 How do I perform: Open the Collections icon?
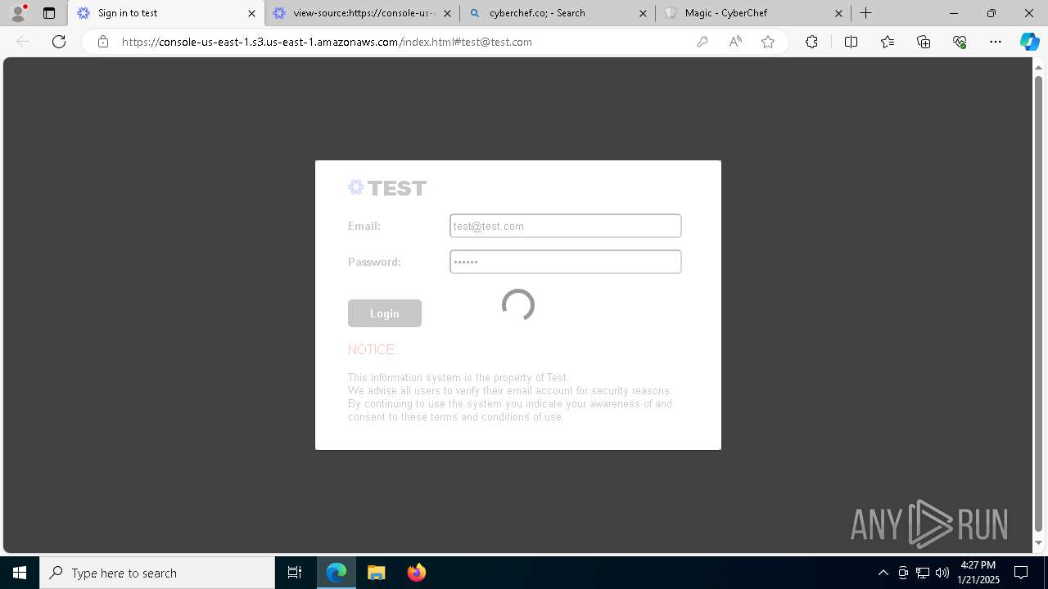coord(924,42)
